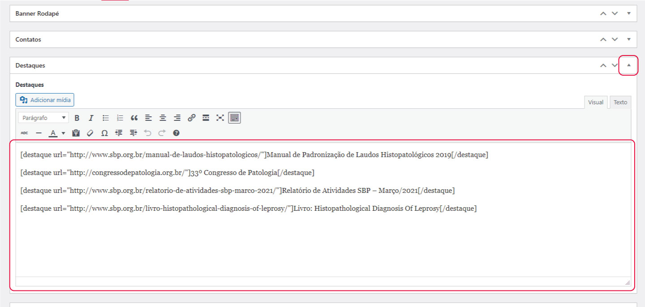Viewport: 645px width, 307px height.
Task: Enter distraction-free fullscreen mode
Action: pyautogui.click(x=220, y=118)
